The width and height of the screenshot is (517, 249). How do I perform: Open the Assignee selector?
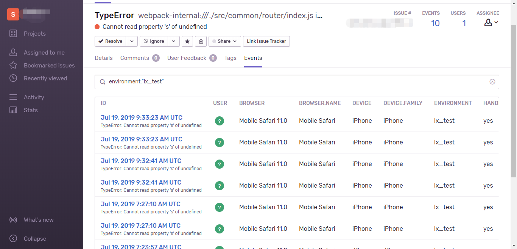click(491, 23)
